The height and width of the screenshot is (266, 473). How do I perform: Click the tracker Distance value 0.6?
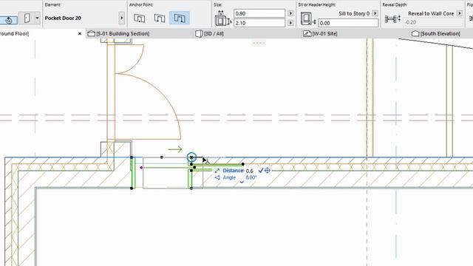(250, 171)
